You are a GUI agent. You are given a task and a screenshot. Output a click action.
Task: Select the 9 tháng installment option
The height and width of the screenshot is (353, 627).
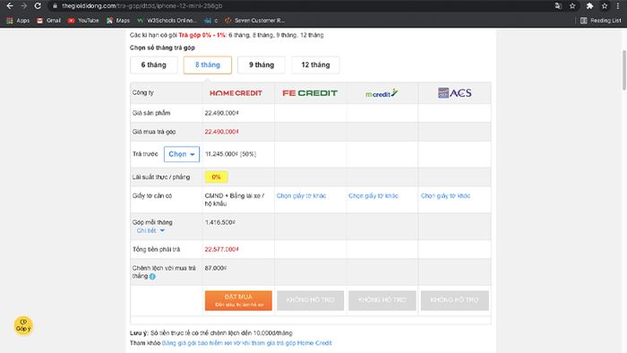[x=262, y=65]
